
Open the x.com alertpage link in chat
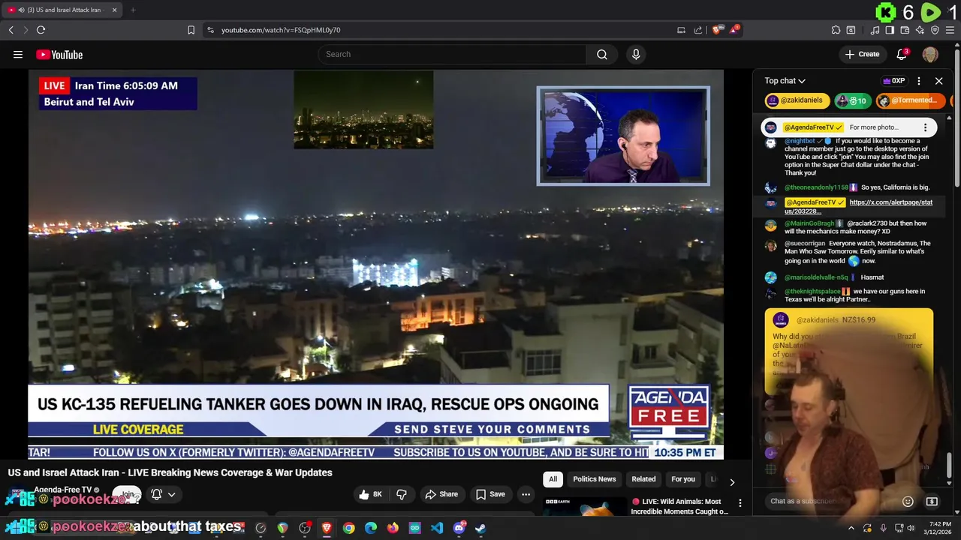click(858, 207)
